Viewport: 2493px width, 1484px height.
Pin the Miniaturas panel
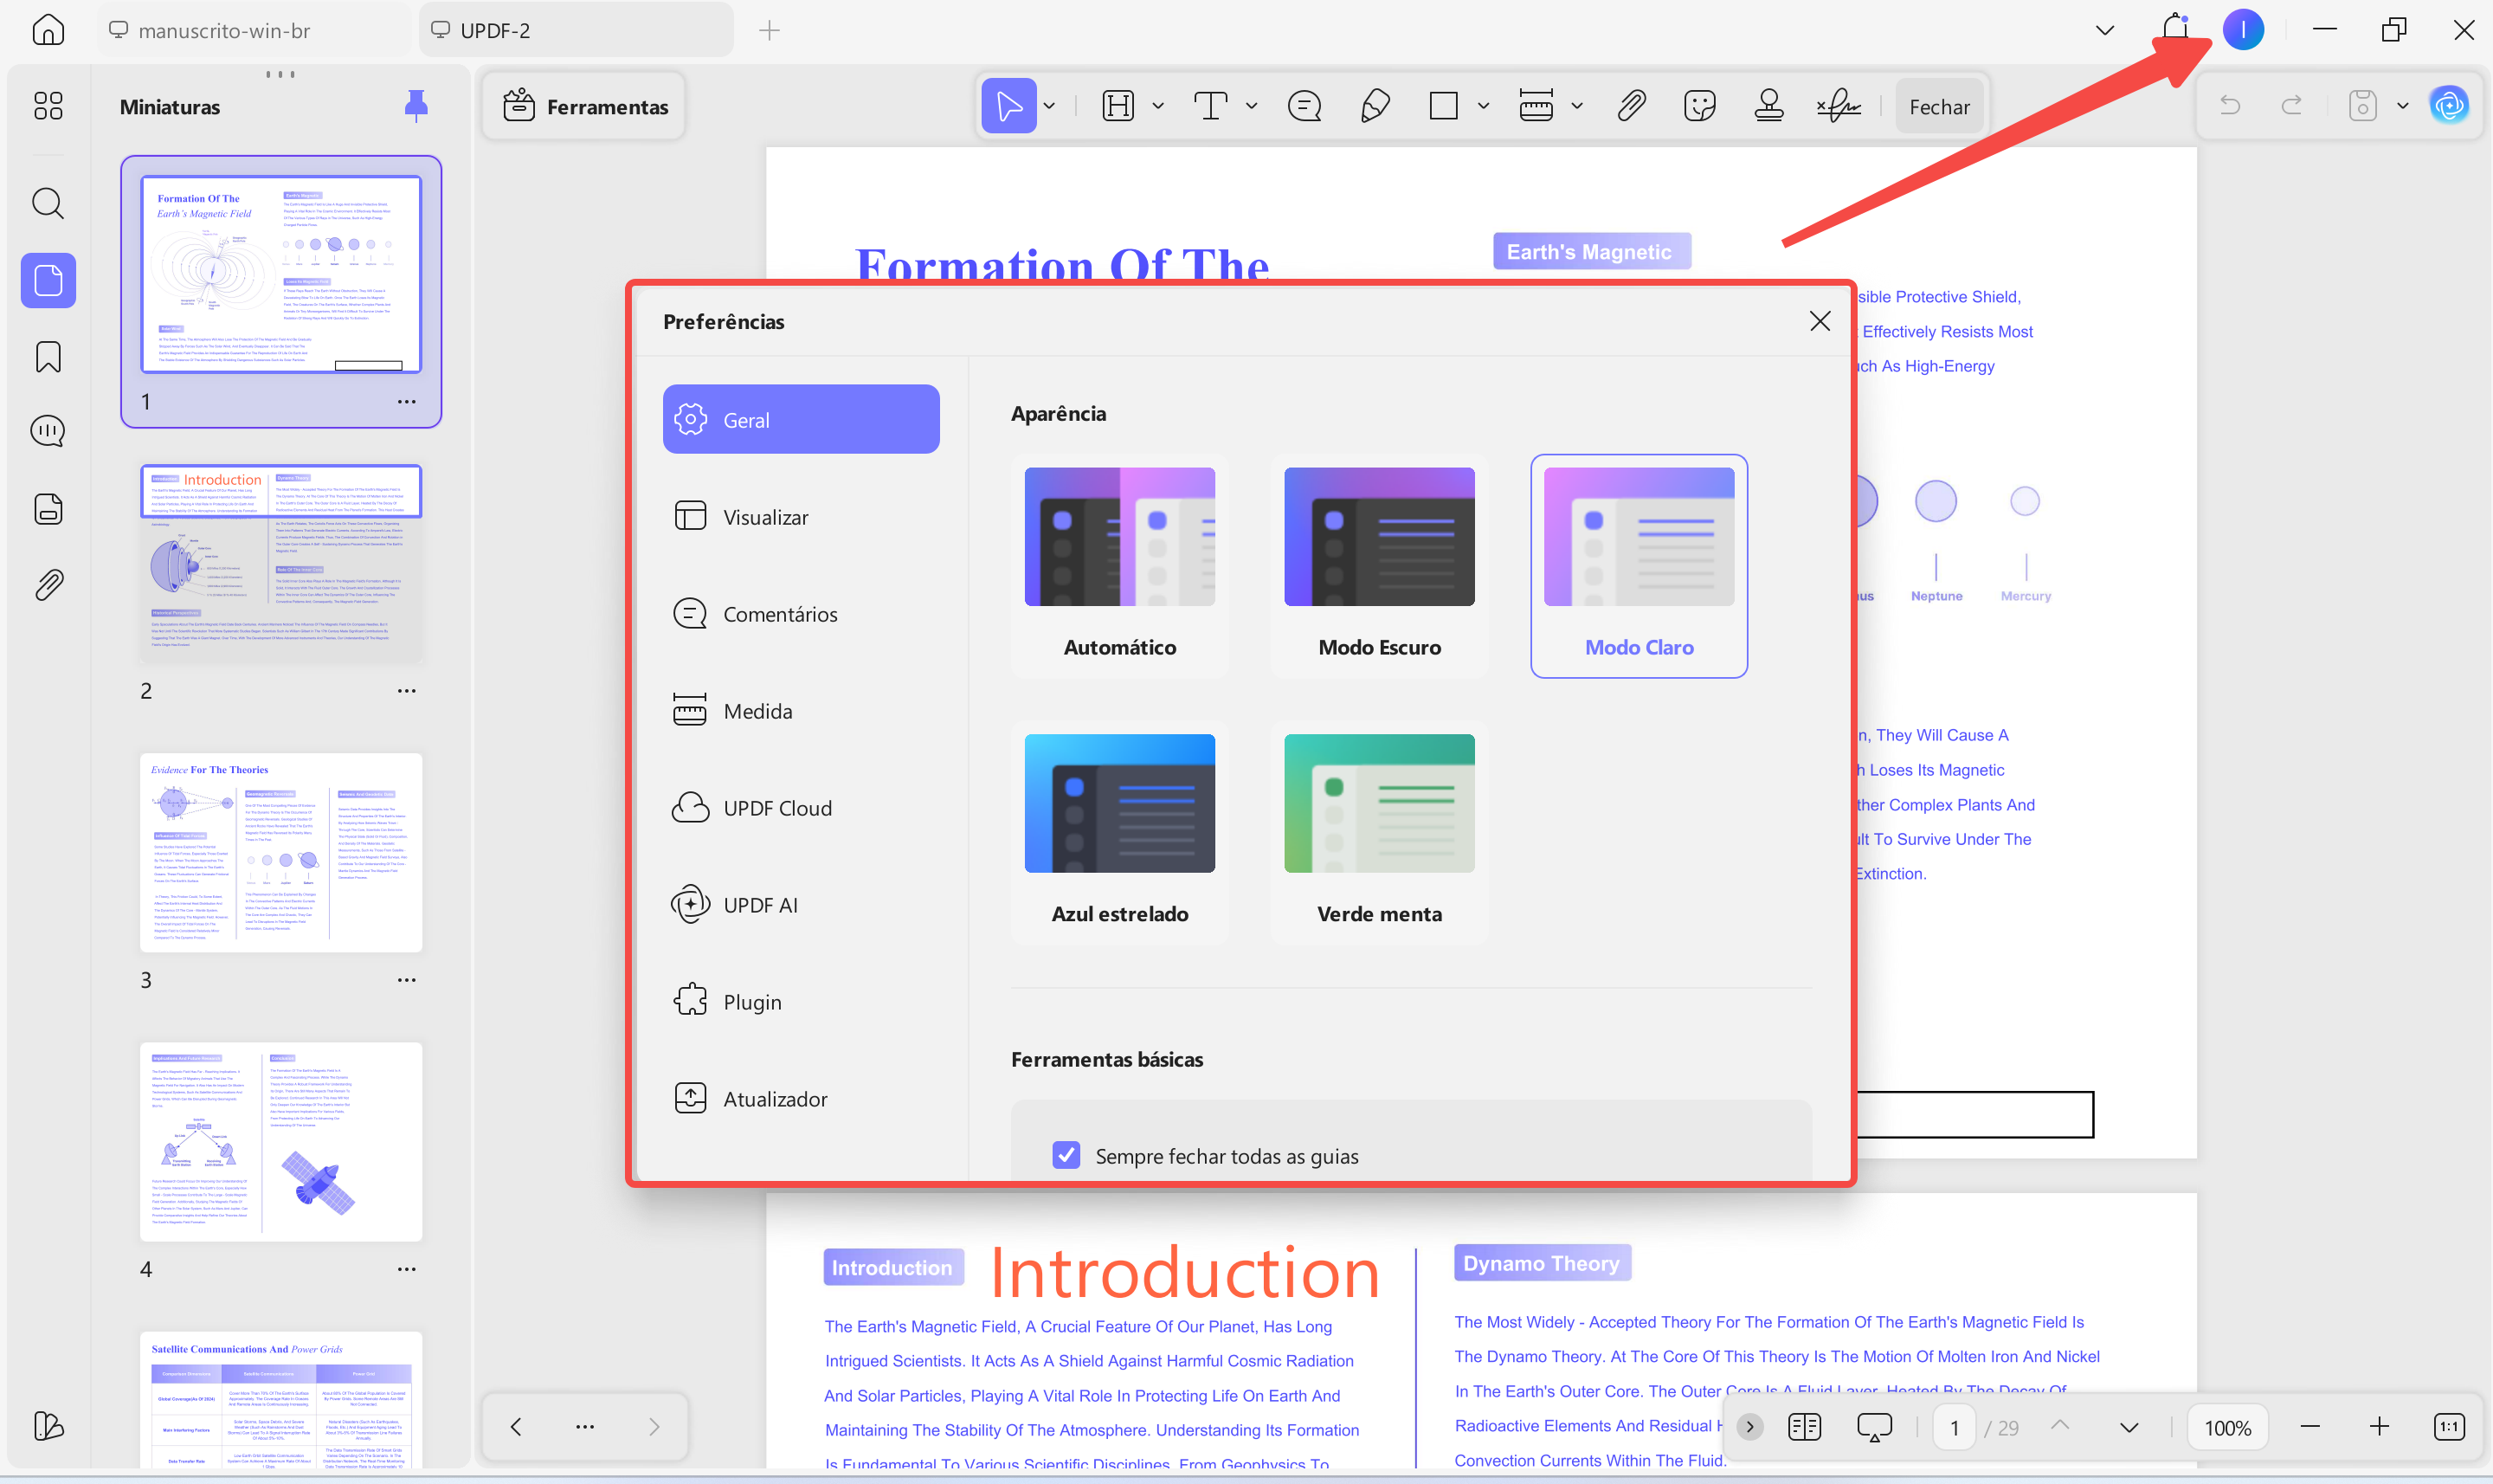415,106
